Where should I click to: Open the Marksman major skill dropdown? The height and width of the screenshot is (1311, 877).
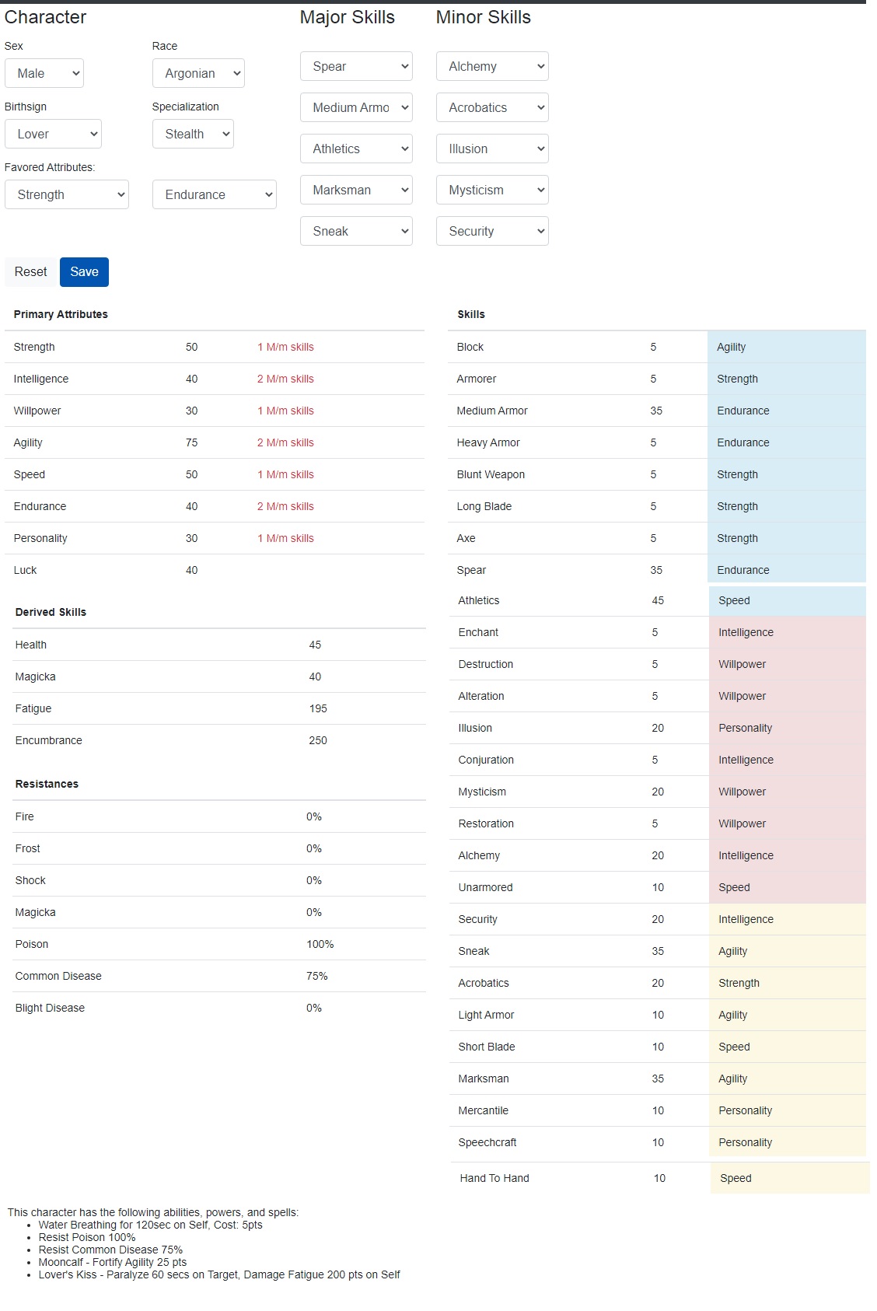(356, 190)
